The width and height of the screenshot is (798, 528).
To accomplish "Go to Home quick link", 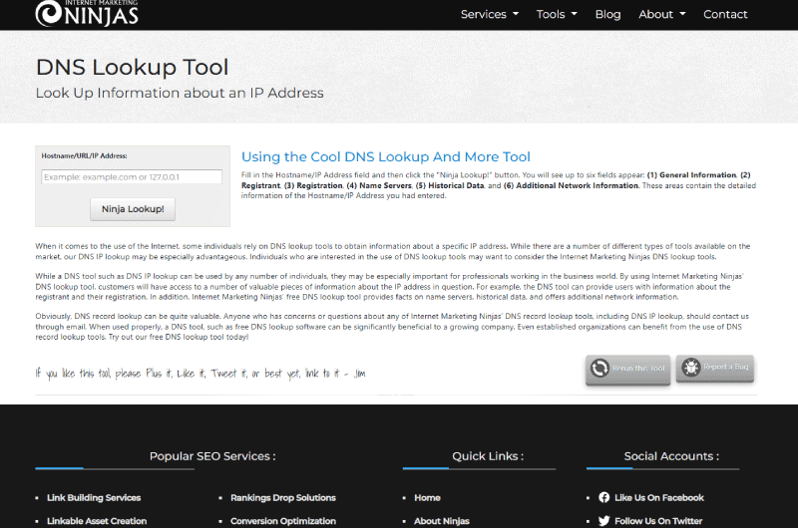I will [427, 497].
